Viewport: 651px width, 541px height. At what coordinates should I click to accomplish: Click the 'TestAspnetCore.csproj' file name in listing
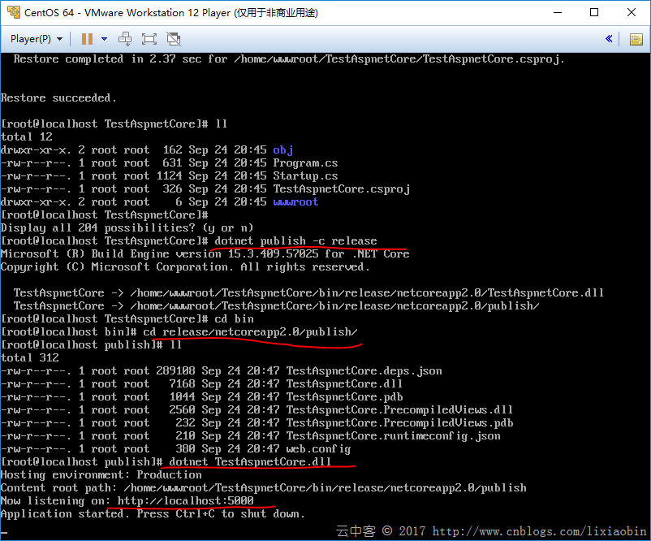pos(341,189)
